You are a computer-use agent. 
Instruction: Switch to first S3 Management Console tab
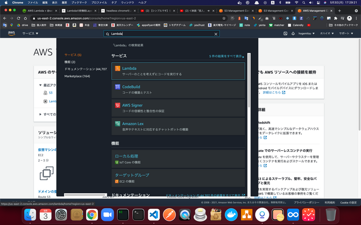tap(236, 11)
